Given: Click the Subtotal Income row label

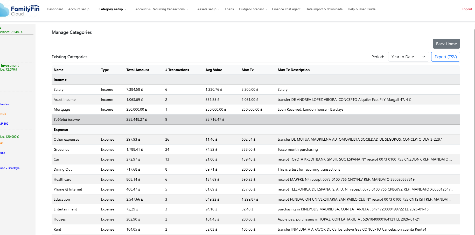Looking at the screenshot, I should point(67,119).
